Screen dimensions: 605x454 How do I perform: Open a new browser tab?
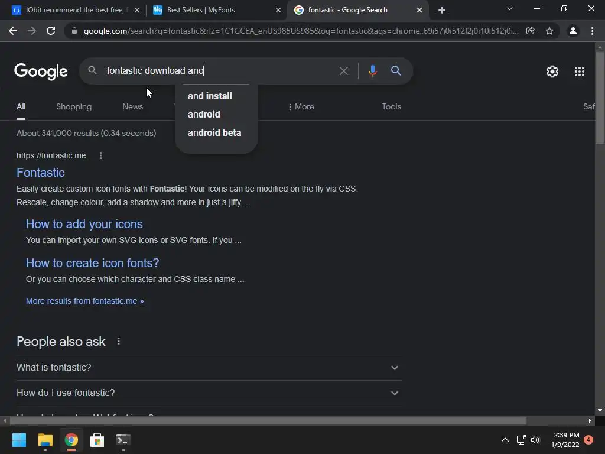(442, 10)
